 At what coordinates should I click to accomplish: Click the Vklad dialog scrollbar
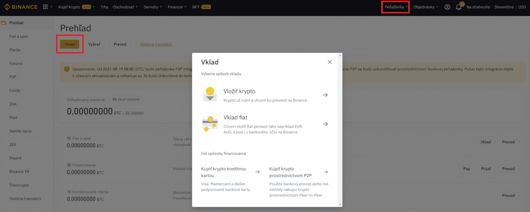tap(340, 130)
